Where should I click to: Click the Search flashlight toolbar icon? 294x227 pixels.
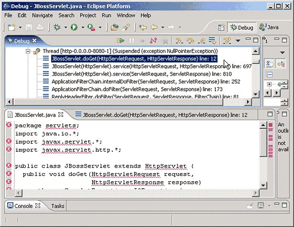click(126, 27)
